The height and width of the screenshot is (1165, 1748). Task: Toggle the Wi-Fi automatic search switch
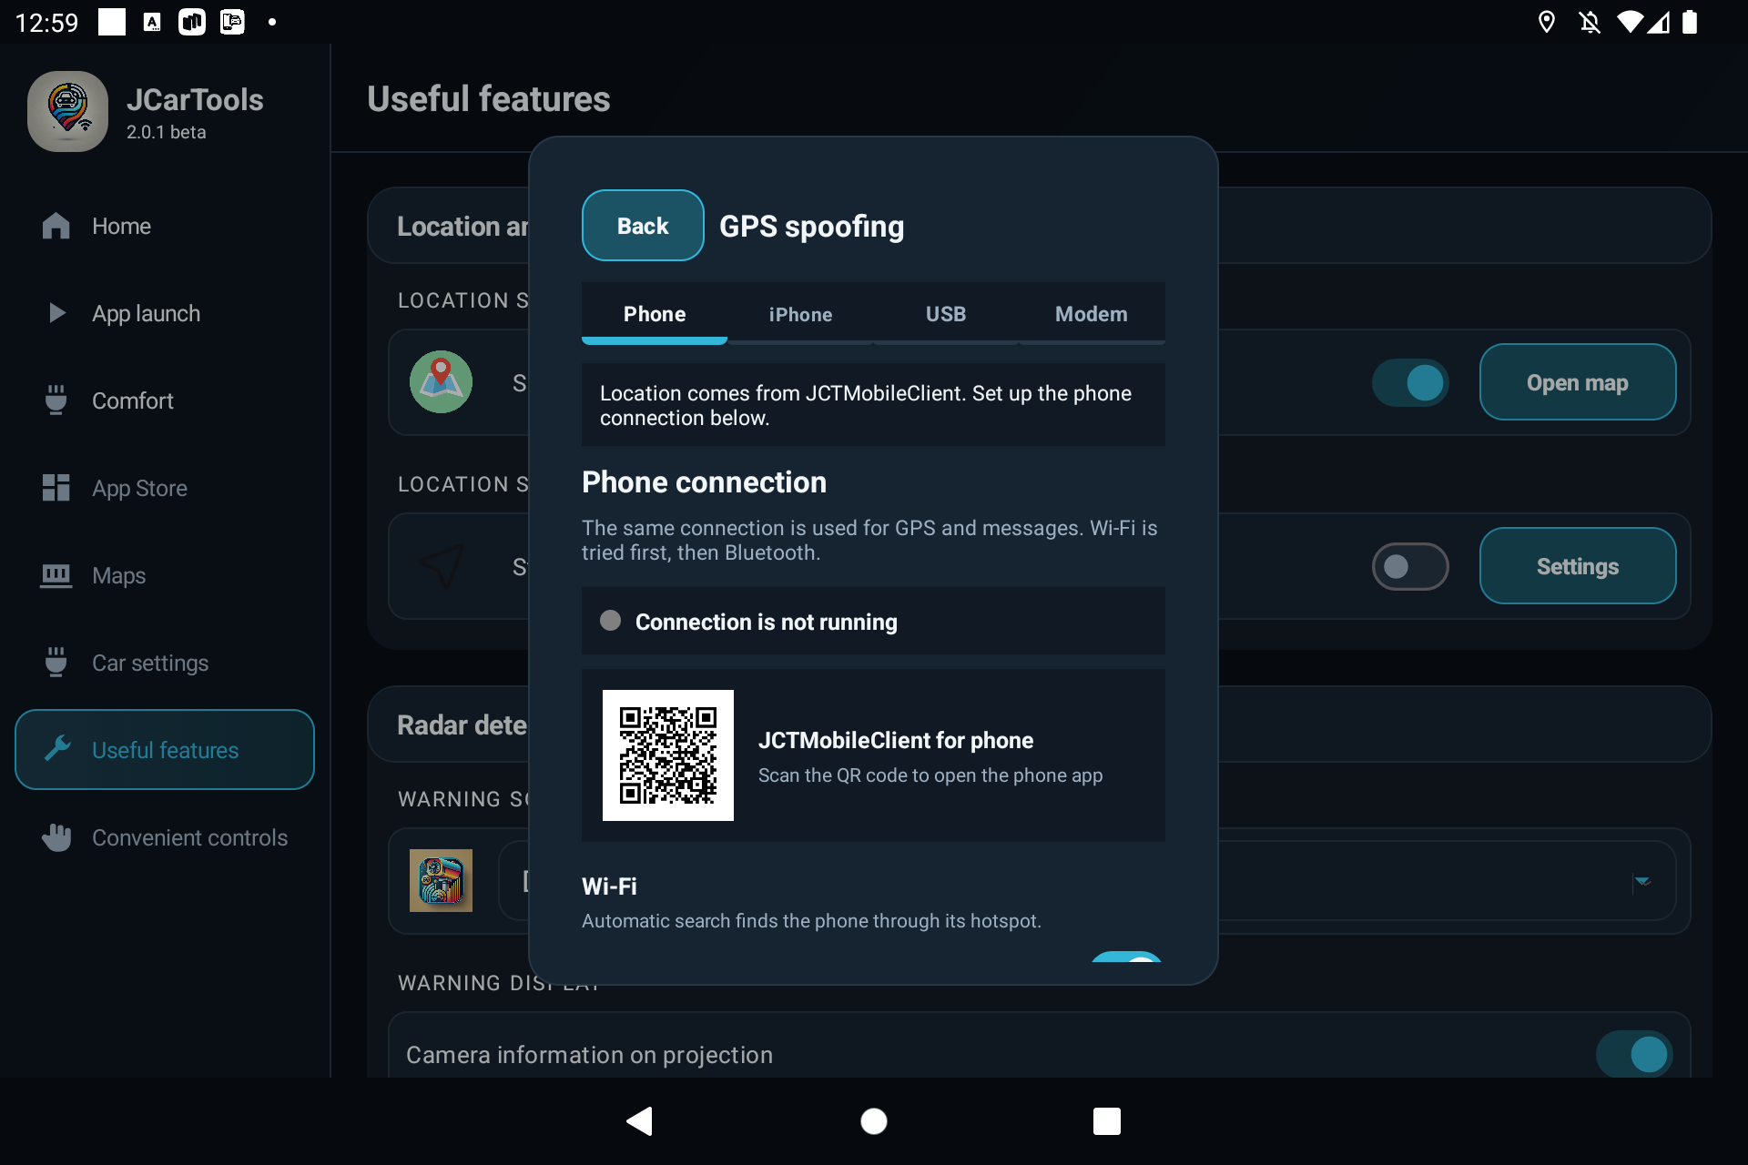coord(1127,957)
